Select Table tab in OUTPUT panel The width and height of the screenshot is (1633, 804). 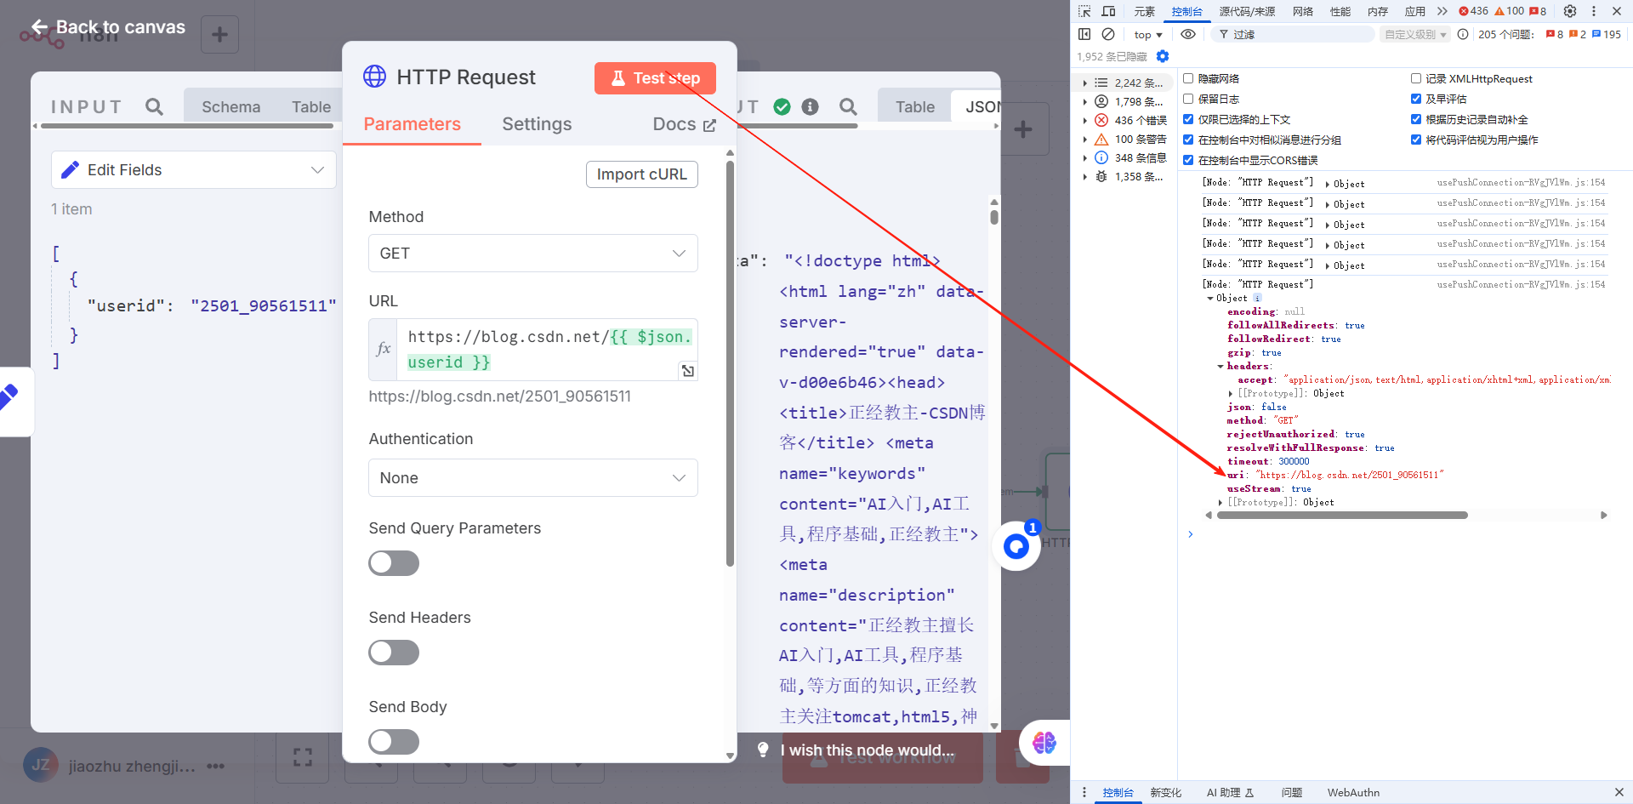click(x=915, y=107)
